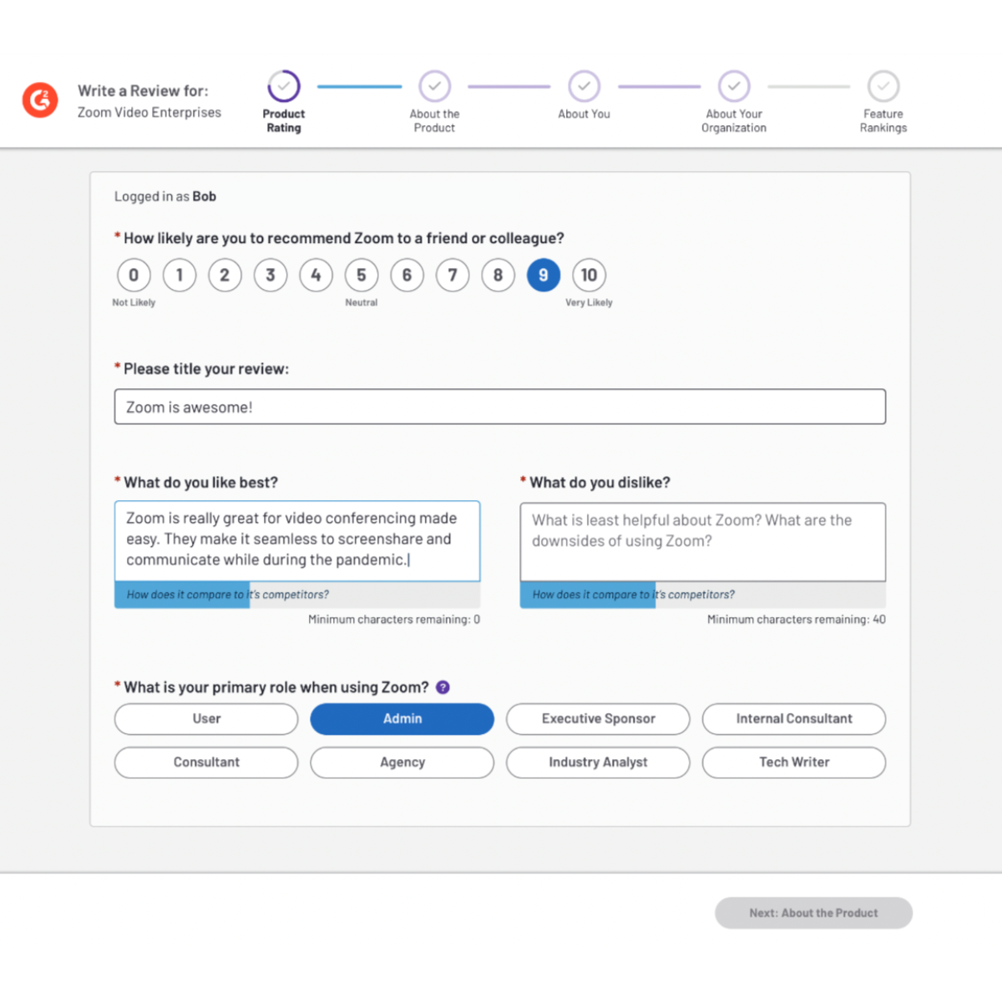1002x1002 pixels.
Task: Select recommendation rating 8
Action: pos(498,275)
